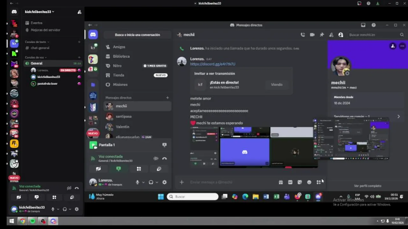
Task: Click 'Busca o inicia una conversación' field
Action: 137,35
